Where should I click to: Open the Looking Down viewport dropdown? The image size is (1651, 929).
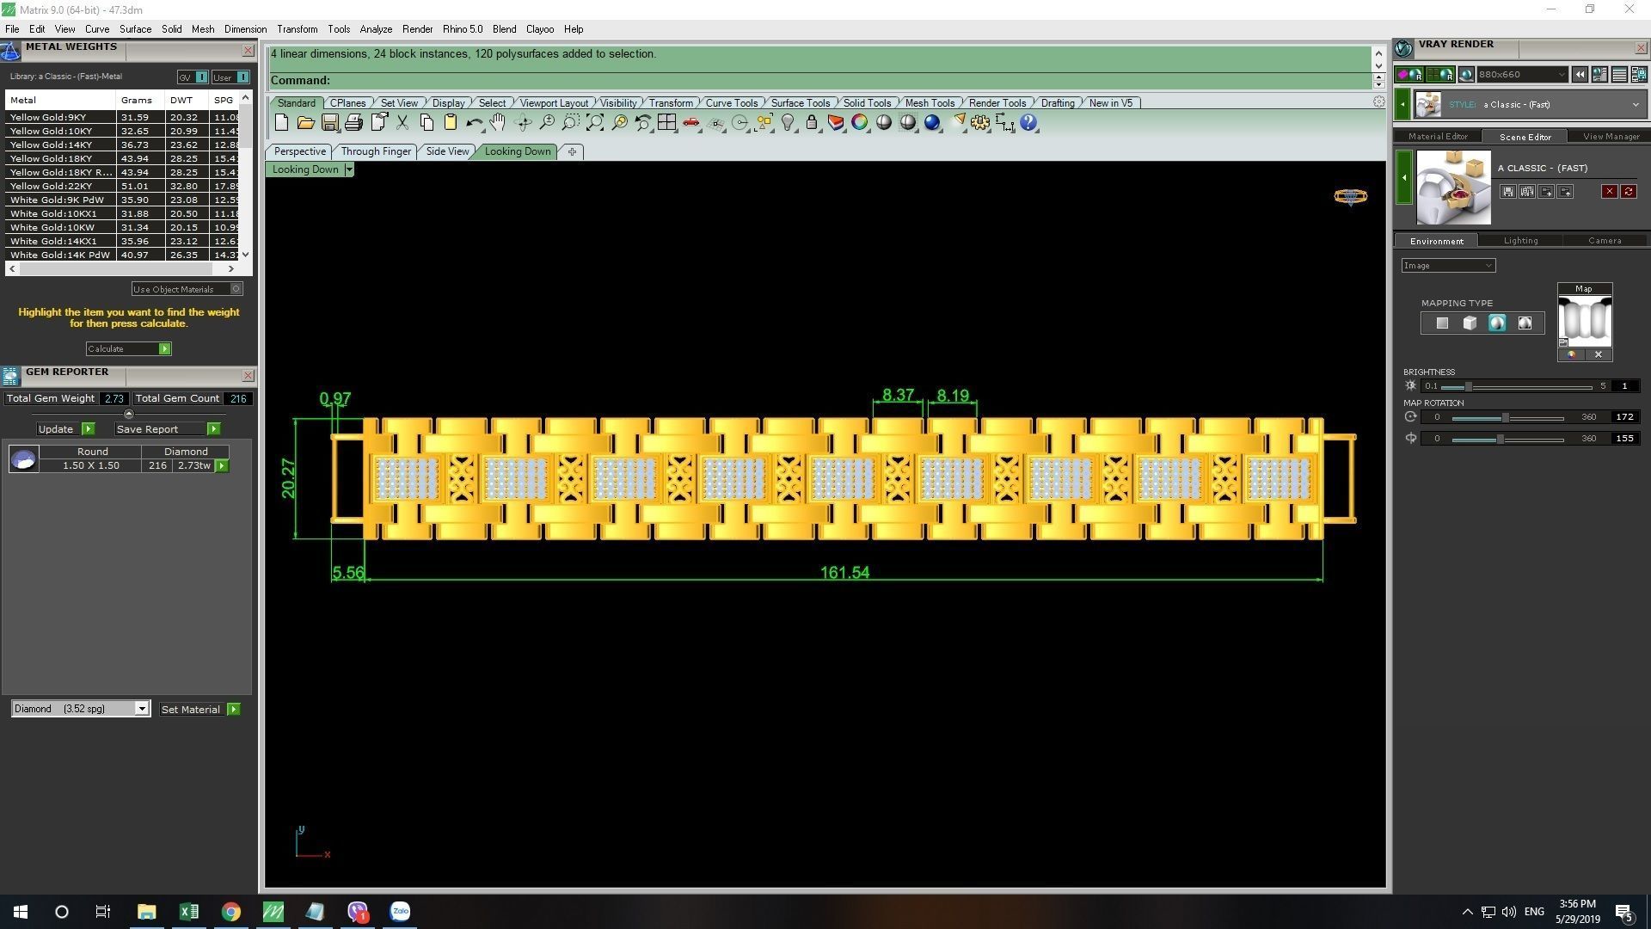(x=348, y=169)
